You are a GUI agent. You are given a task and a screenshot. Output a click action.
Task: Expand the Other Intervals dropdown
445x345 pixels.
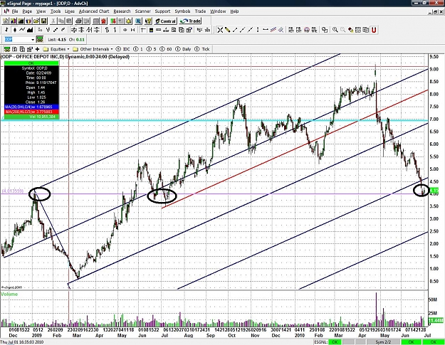tap(93, 49)
